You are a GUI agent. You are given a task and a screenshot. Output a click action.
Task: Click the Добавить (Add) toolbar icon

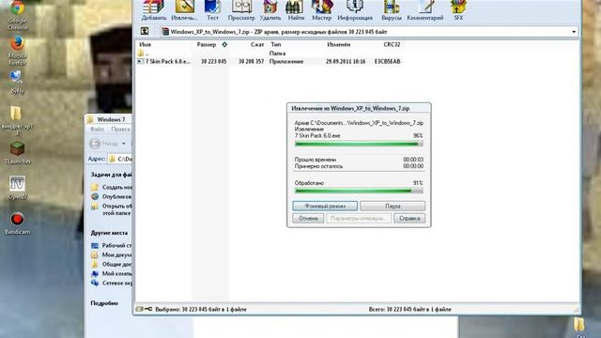pos(154,9)
